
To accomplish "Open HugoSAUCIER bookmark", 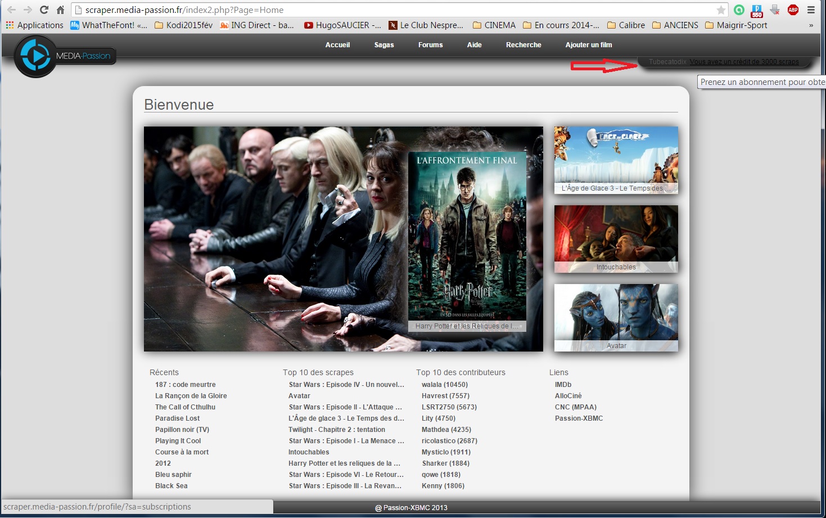I will click(x=342, y=25).
